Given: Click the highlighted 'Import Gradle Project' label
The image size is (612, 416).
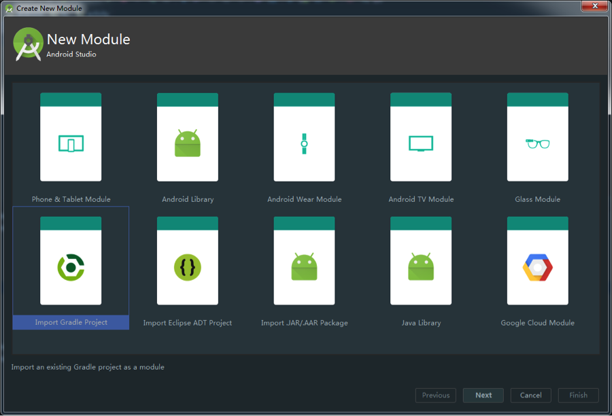Looking at the screenshot, I should click(71, 322).
